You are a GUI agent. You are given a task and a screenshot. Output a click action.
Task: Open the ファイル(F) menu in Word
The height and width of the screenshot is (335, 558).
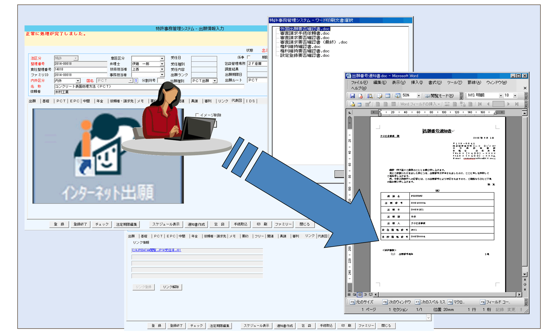[359, 83]
